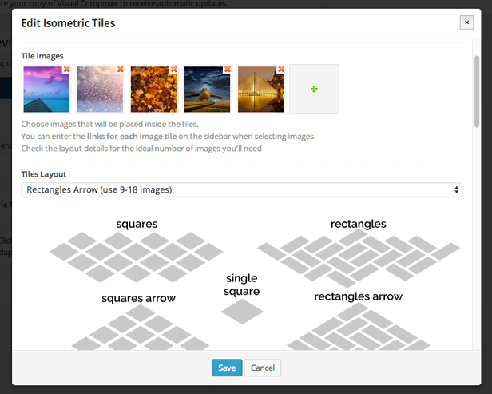Click the single square layout diagram

tap(242, 312)
